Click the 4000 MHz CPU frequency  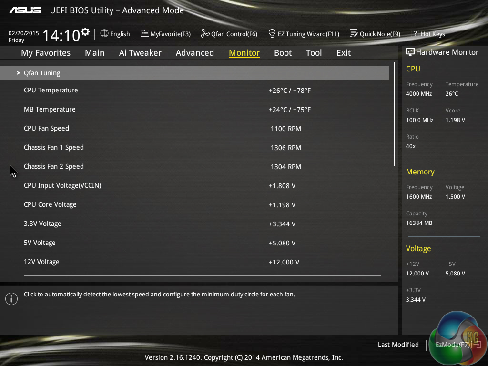[x=419, y=94]
